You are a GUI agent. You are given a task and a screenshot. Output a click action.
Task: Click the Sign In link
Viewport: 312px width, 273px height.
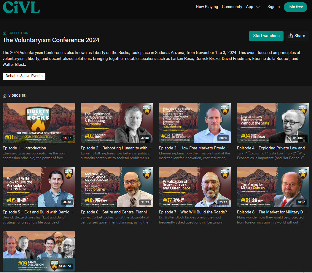pos(273,7)
